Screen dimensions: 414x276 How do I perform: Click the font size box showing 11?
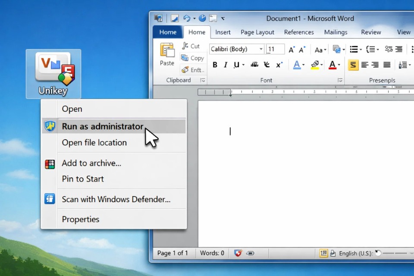click(275, 49)
